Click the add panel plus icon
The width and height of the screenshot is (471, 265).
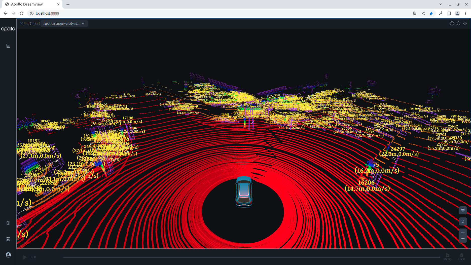click(8, 223)
